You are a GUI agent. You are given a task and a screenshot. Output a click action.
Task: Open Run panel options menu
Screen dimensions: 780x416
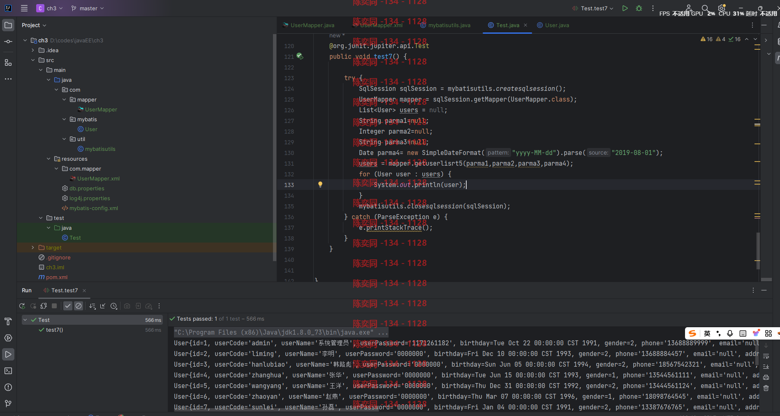tap(753, 290)
